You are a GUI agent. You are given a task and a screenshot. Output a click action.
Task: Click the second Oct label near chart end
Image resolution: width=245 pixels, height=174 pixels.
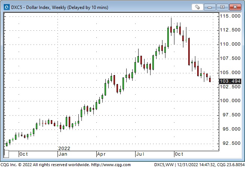click(179, 154)
